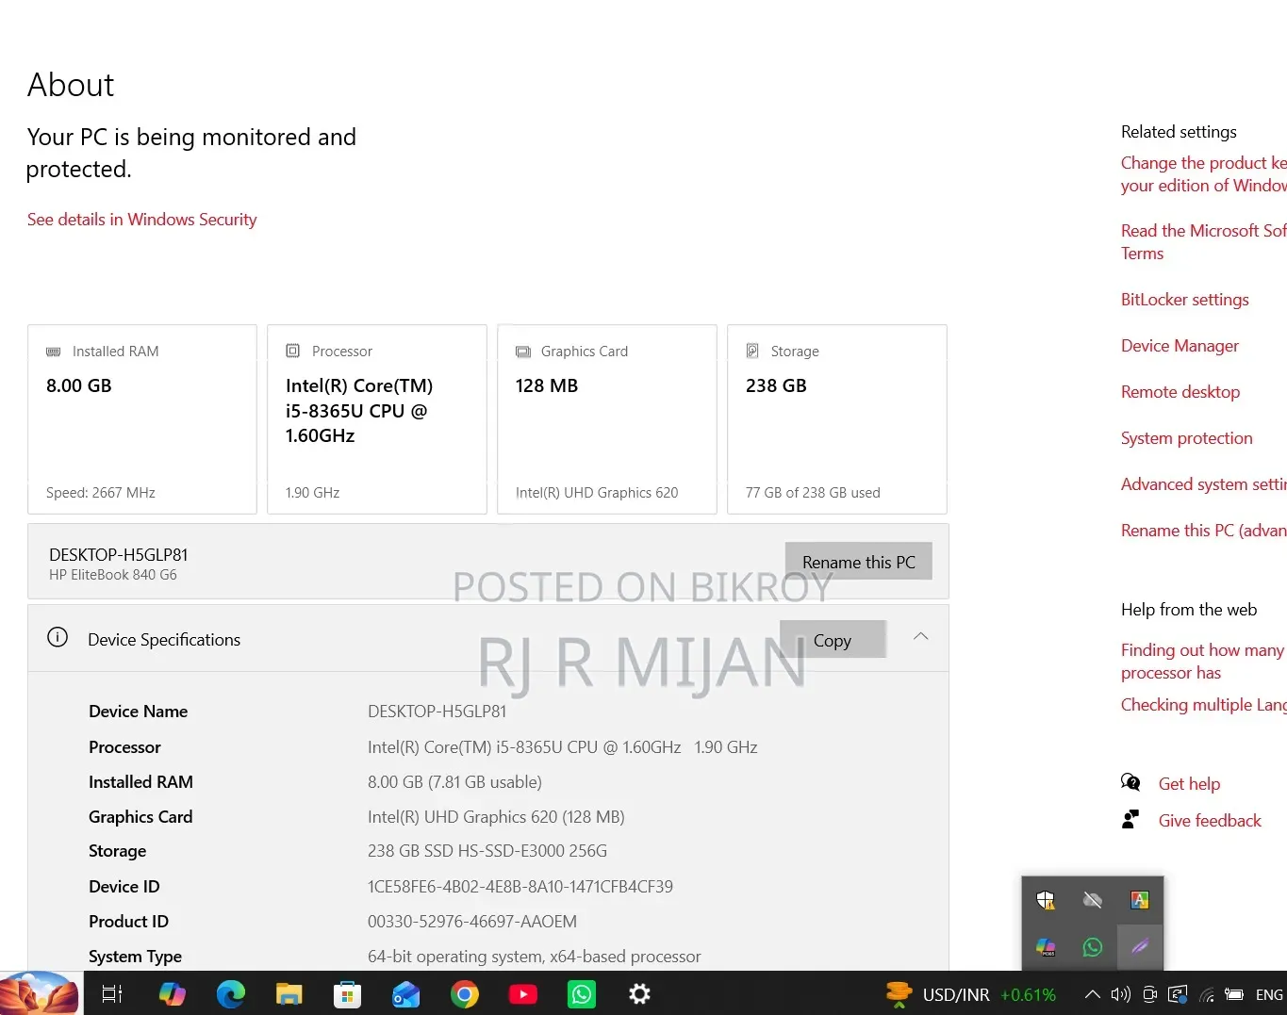Open WhatsApp from the taskbar
Viewport: 1287px width, 1015px height.
(x=582, y=993)
